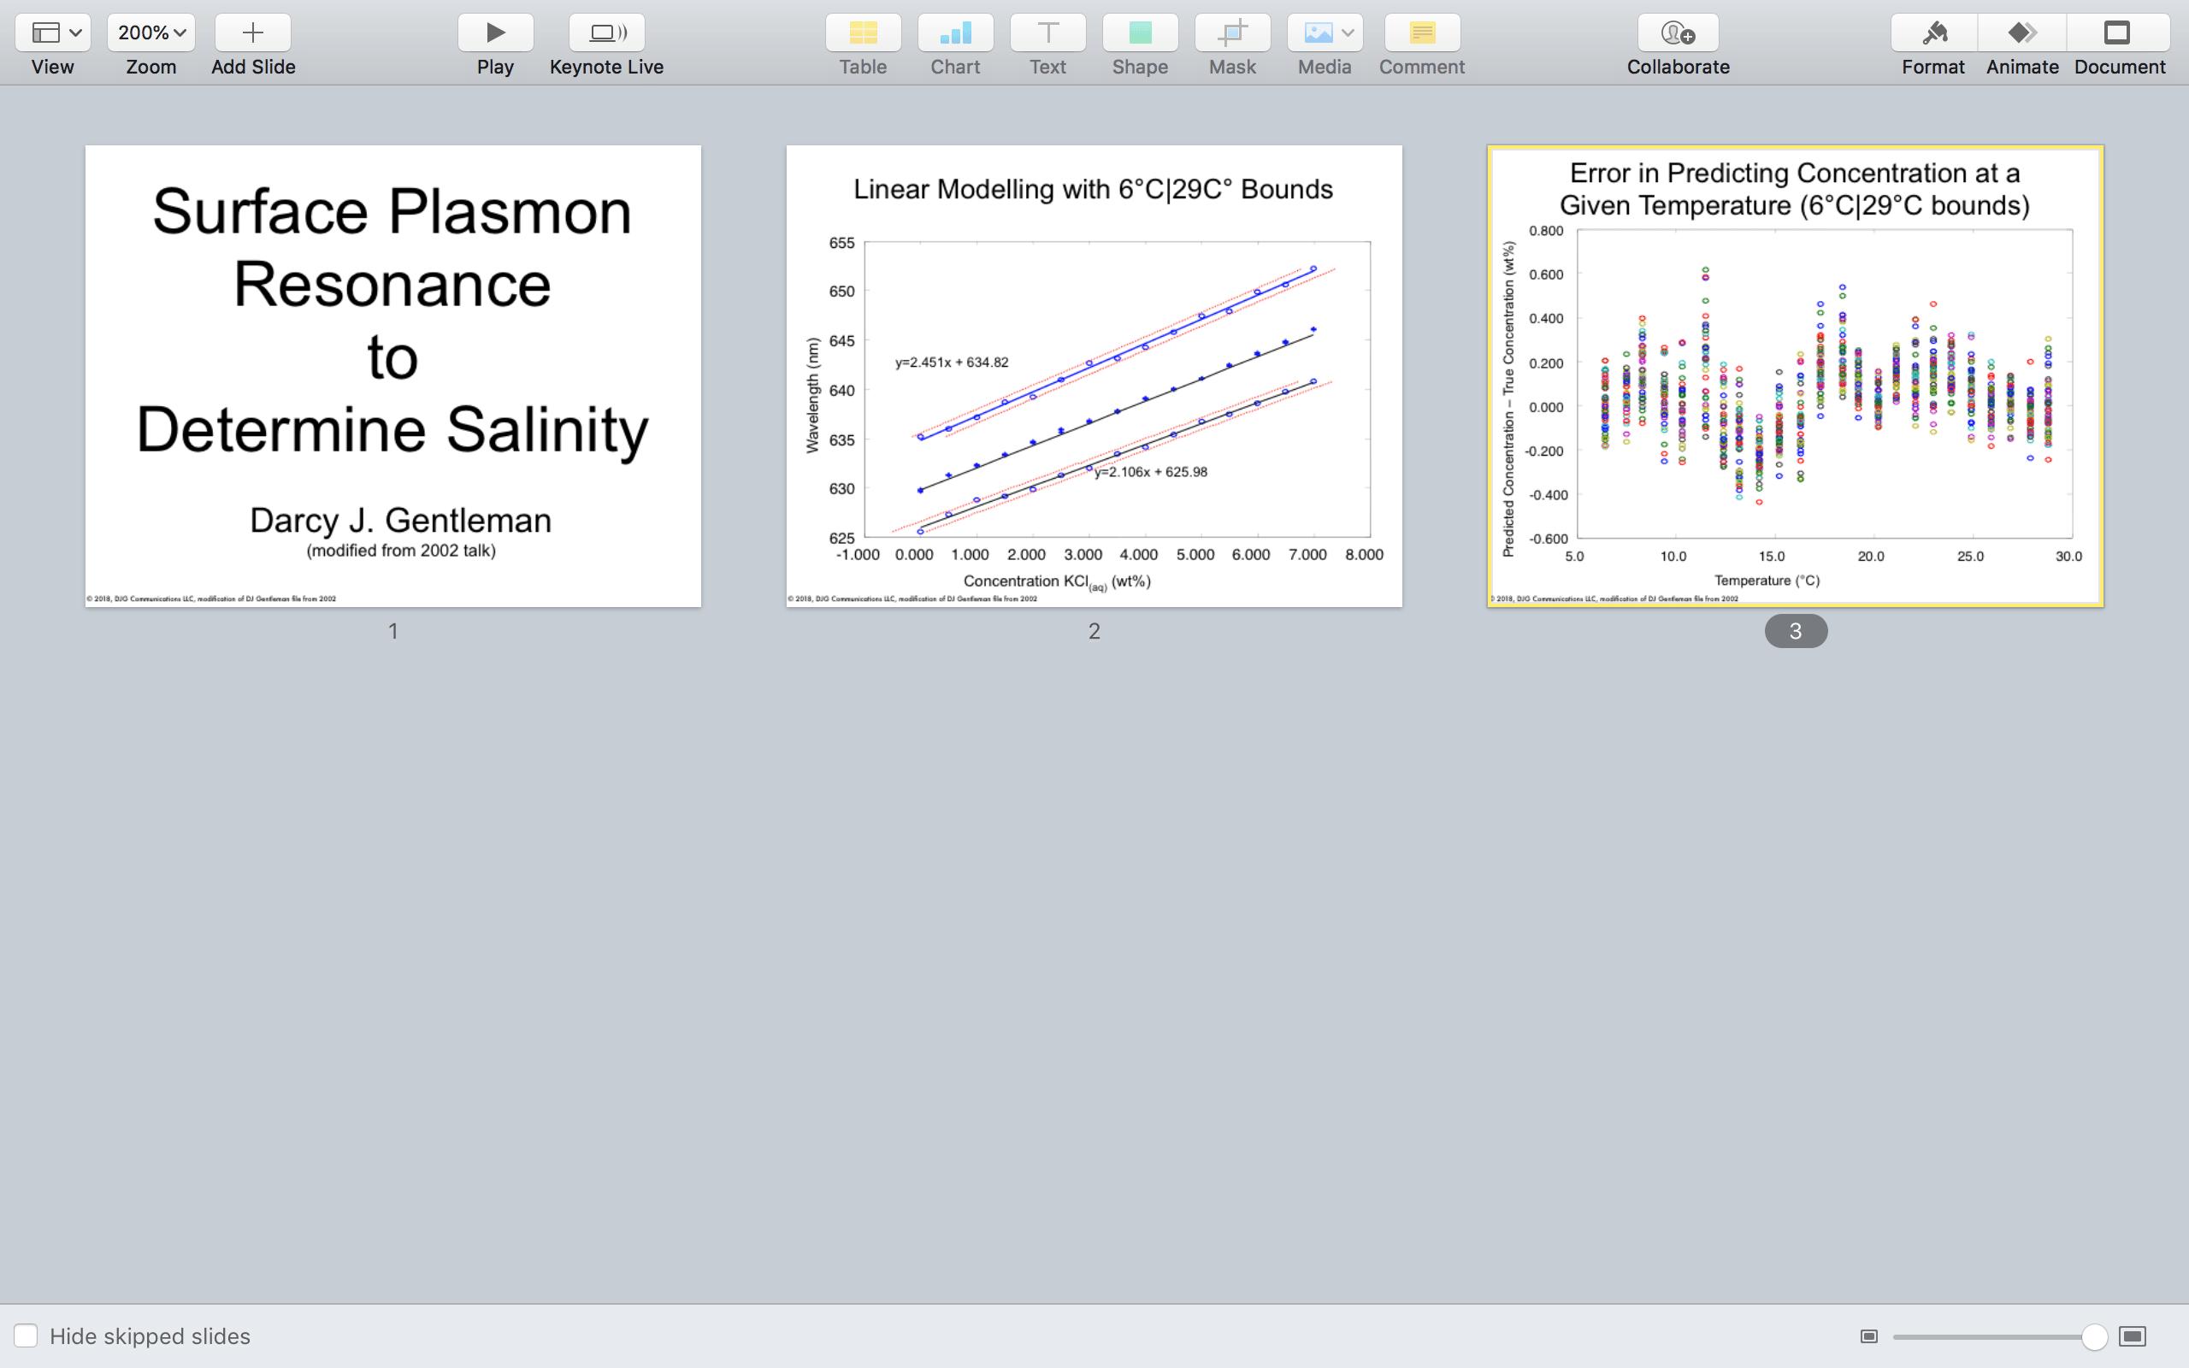Click the Play slideshow icon
This screenshot has height=1368, width=2189.
click(495, 33)
